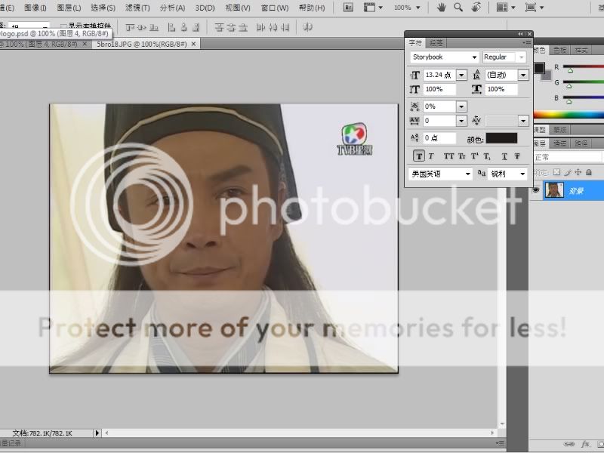Select the background layer thumbnail
This screenshot has width=604, height=453.
(554, 190)
